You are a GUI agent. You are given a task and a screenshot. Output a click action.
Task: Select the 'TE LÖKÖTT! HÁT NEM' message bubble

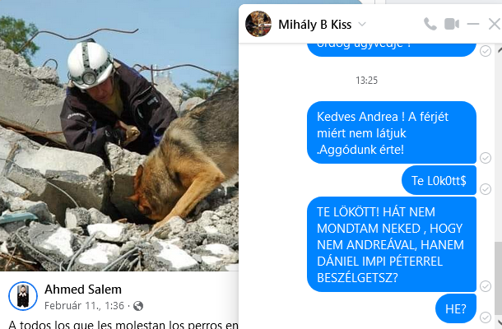pyautogui.click(x=392, y=244)
